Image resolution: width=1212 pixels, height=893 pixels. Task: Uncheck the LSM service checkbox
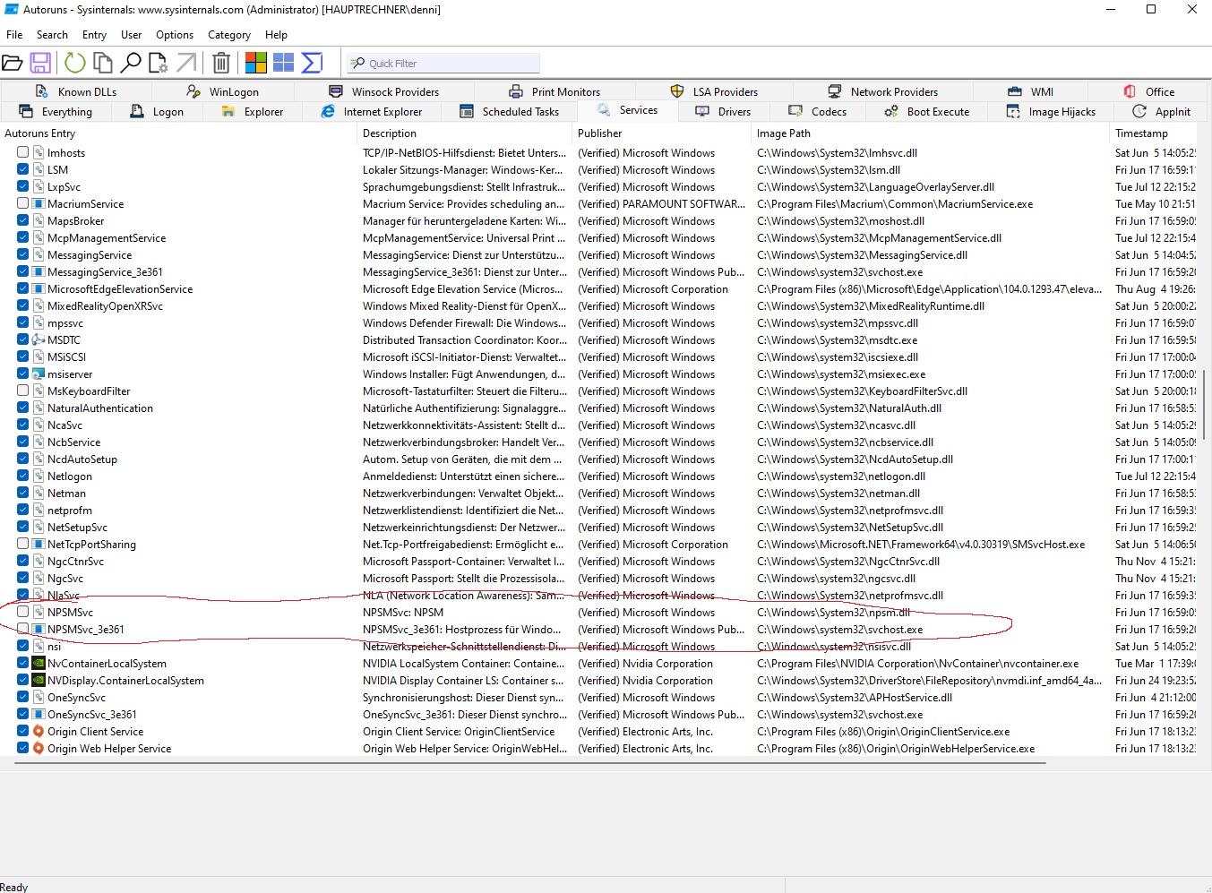pyautogui.click(x=23, y=170)
